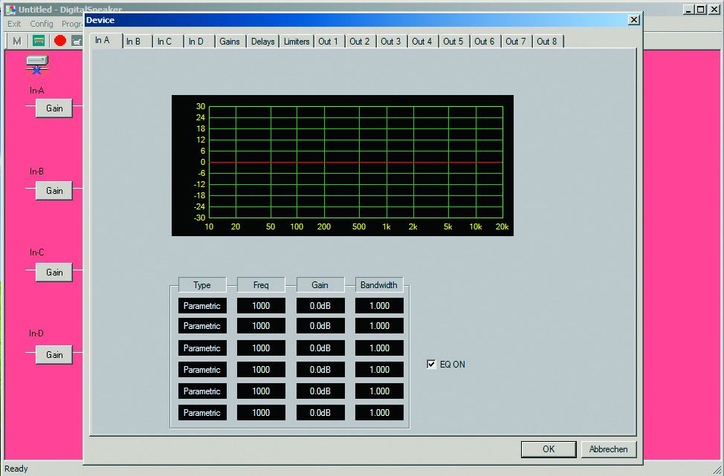Select the Out 1 tab

329,42
